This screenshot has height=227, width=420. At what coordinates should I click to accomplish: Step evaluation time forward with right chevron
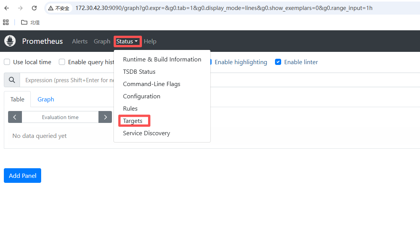(x=105, y=117)
